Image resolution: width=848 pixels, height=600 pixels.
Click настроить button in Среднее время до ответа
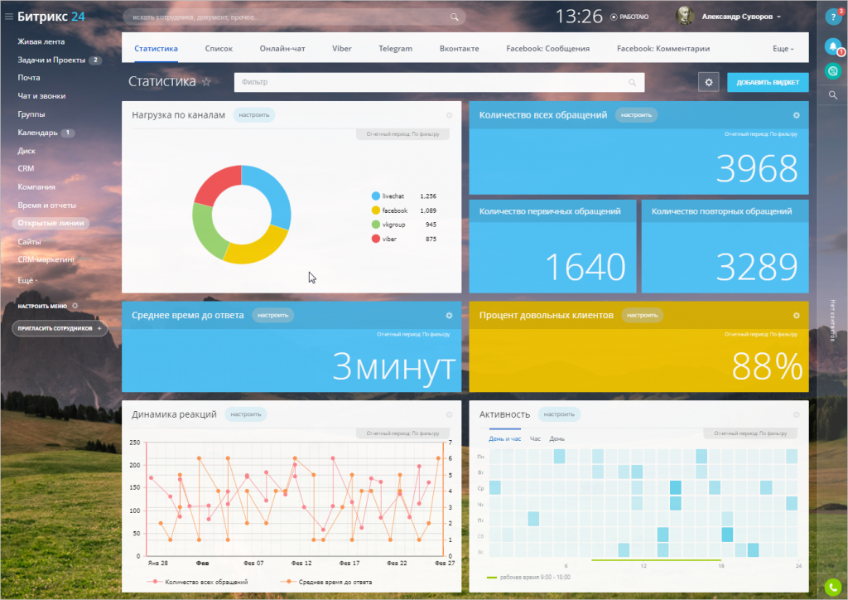(x=272, y=315)
